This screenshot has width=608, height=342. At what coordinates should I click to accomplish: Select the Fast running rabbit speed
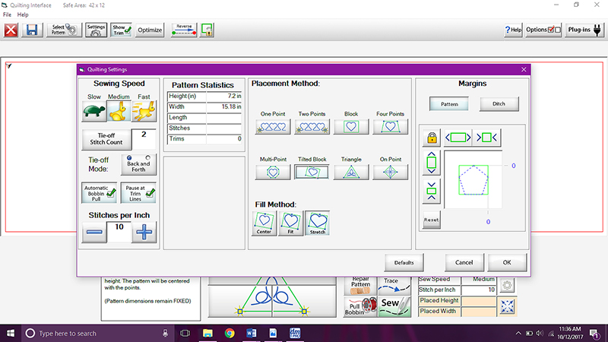pos(144,112)
